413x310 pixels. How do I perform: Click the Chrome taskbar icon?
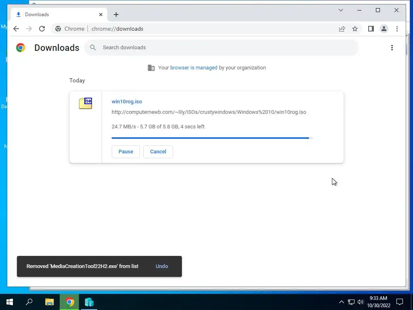(x=69, y=302)
